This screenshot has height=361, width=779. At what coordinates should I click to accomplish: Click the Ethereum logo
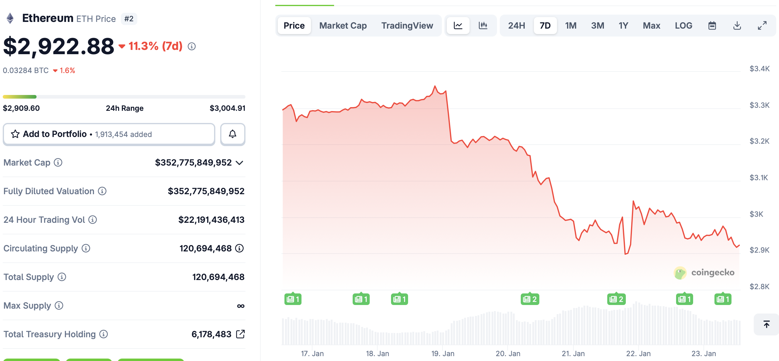point(10,18)
